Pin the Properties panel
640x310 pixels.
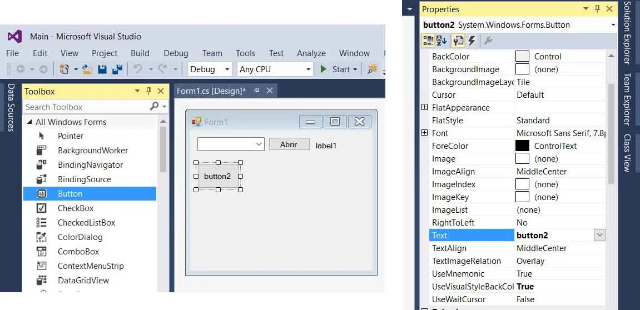tap(598, 8)
